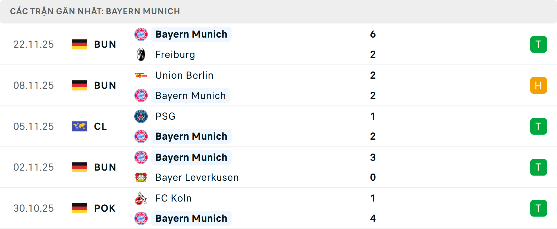Toggle the green T badge for Freiburg match
The width and height of the screenshot is (557, 229).
[538, 44]
